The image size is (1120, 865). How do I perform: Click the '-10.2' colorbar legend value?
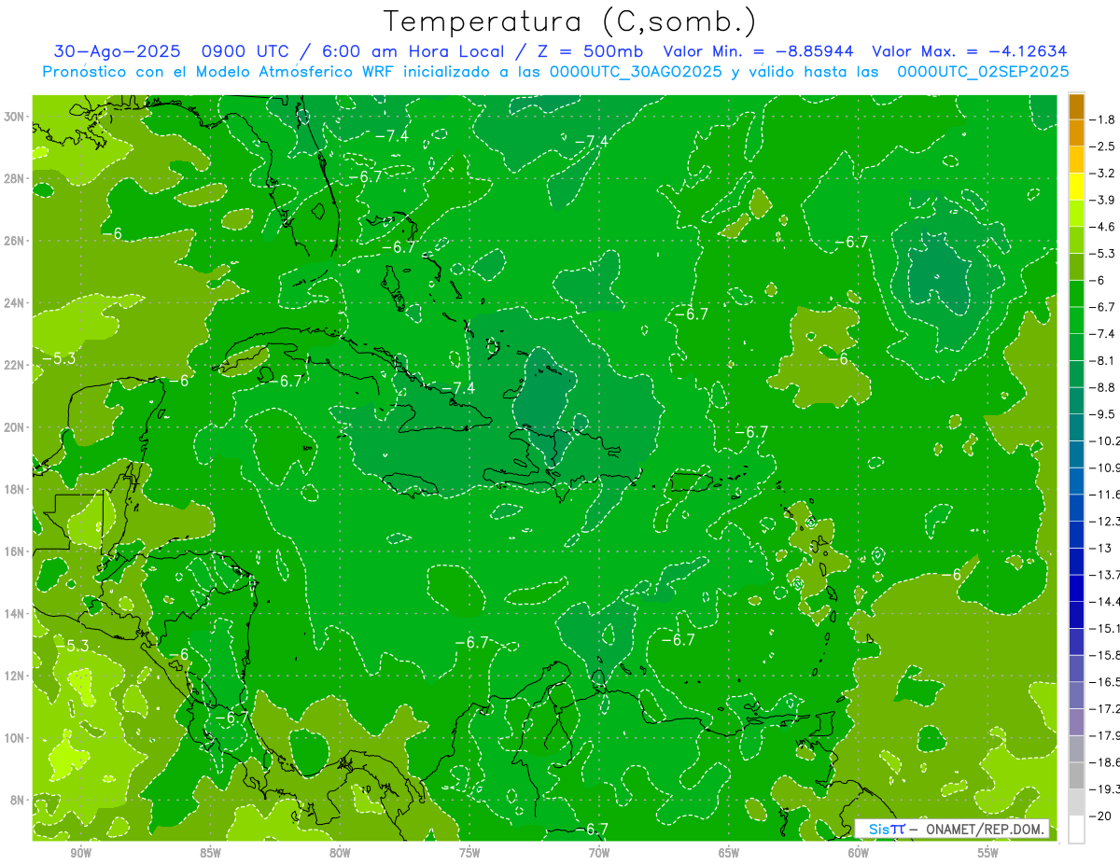(1106, 440)
